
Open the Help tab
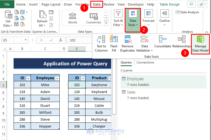(151, 5)
